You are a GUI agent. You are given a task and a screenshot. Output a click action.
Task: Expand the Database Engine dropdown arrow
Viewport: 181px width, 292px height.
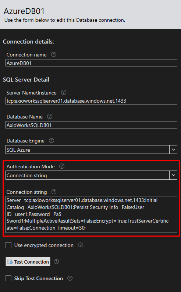pos(173,150)
